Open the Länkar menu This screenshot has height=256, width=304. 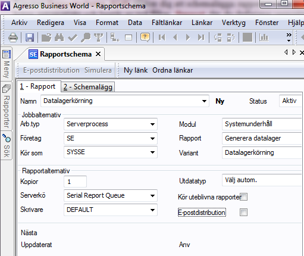pyautogui.click(x=202, y=23)
